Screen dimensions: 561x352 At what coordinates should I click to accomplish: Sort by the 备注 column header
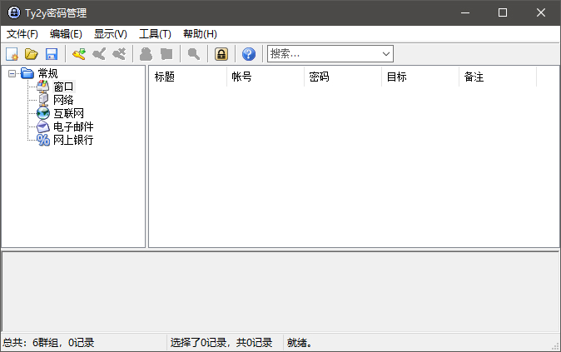[x=497, y=77]
